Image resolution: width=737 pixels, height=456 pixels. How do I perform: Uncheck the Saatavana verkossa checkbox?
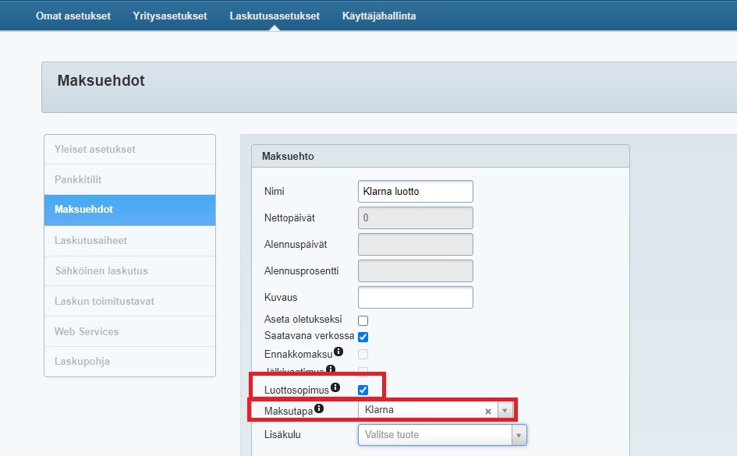click(363, 337)
